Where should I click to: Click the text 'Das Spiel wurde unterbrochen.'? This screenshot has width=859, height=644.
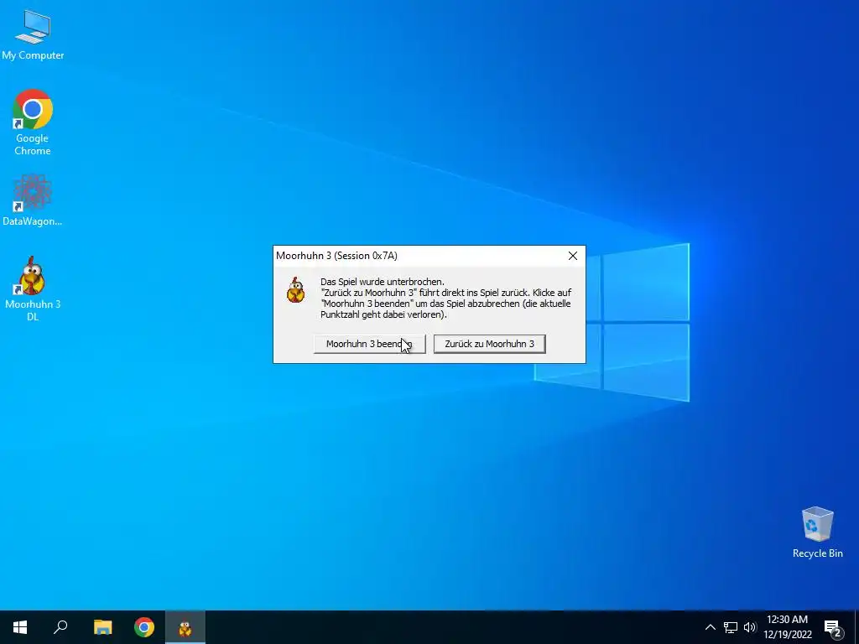[383, 282]
